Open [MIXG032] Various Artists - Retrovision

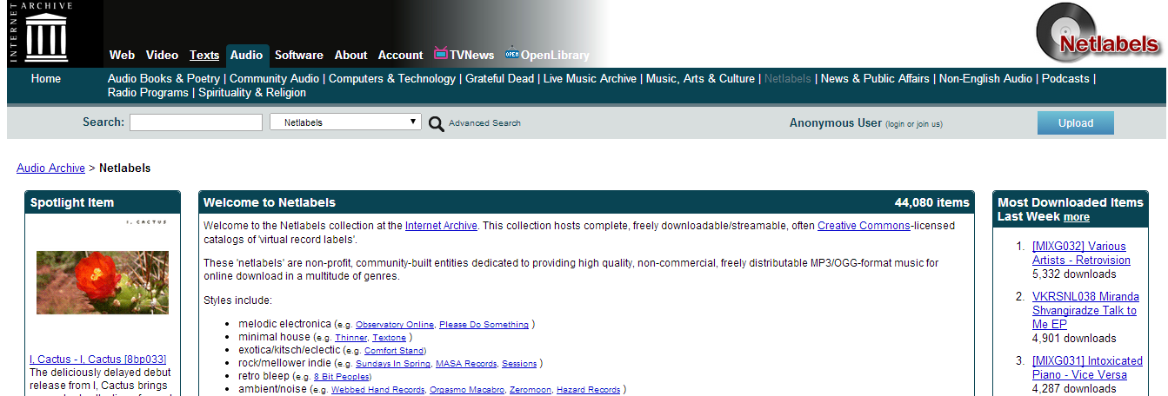[1081, 253]
